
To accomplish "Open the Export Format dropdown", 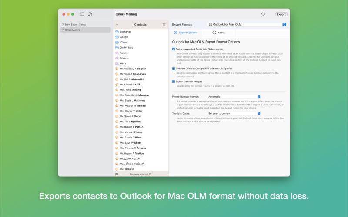I will (247, 25).
